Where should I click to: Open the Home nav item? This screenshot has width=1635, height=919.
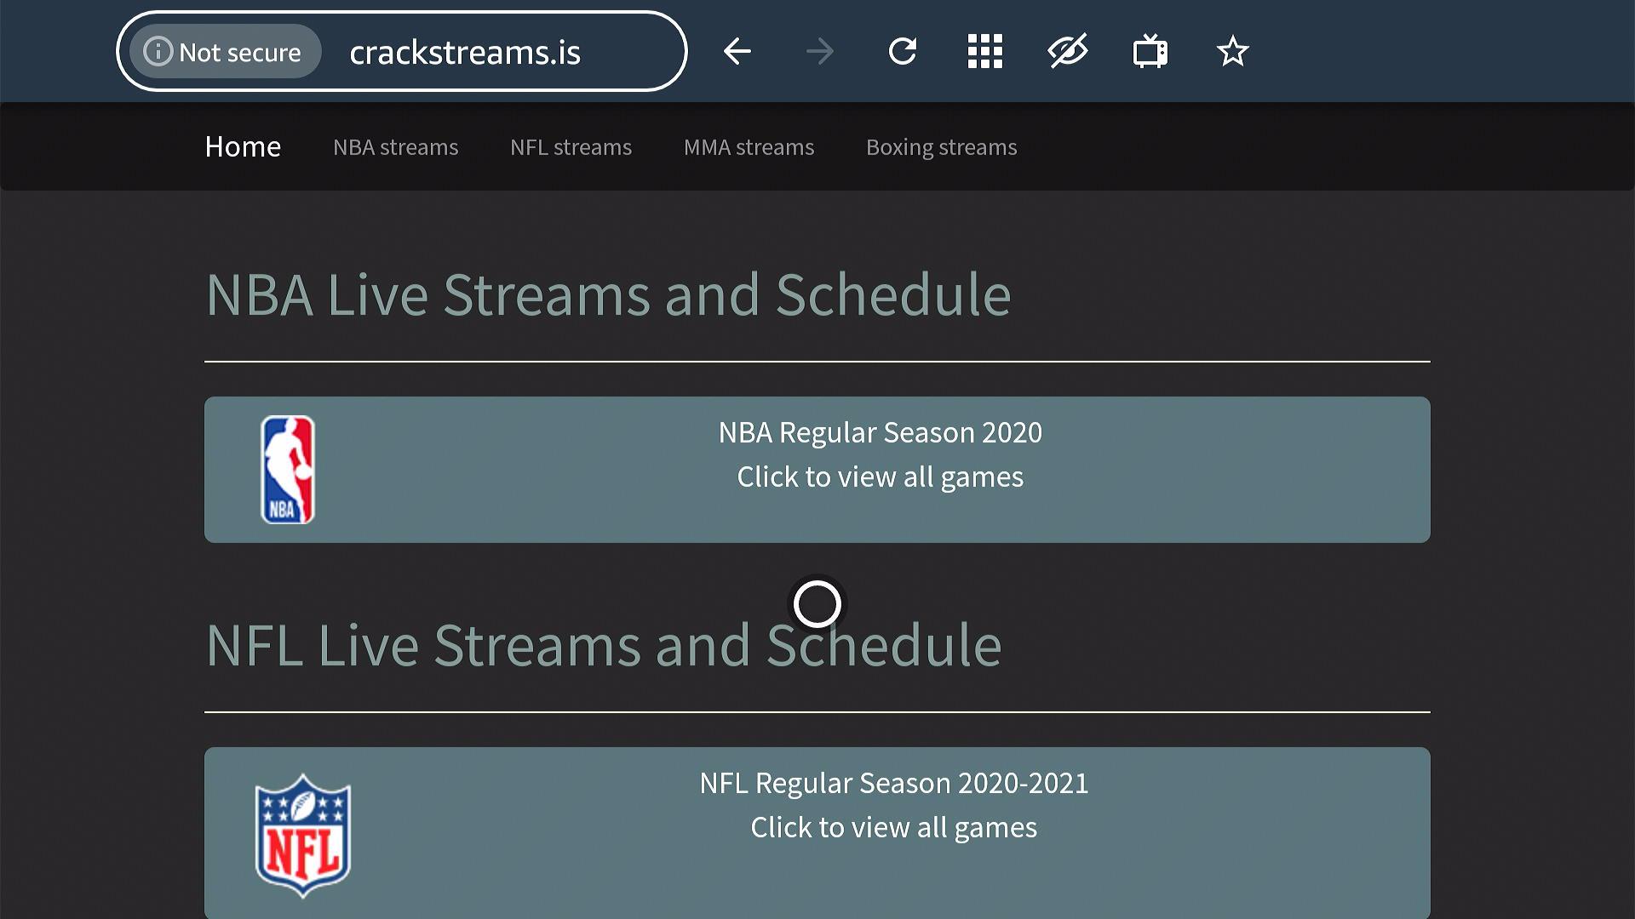pos(243,147)
